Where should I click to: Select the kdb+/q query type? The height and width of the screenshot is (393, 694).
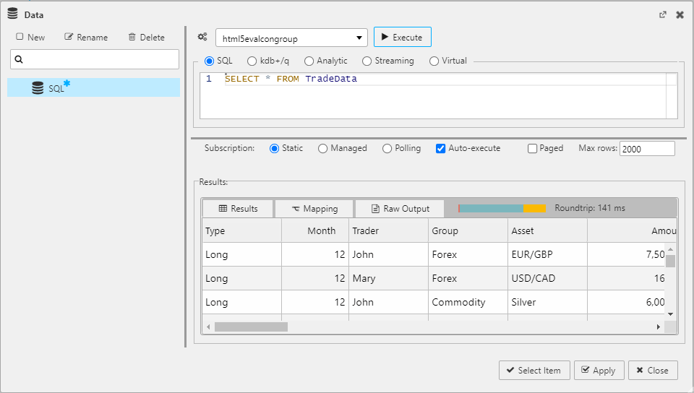tap(252, 61)
